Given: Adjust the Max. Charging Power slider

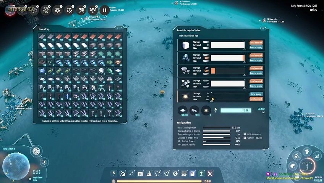Looking at the screenshot, I should point(216,128).
